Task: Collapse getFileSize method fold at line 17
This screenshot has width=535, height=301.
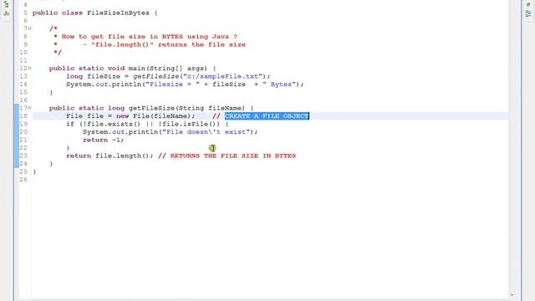Action: pos(30,108)
